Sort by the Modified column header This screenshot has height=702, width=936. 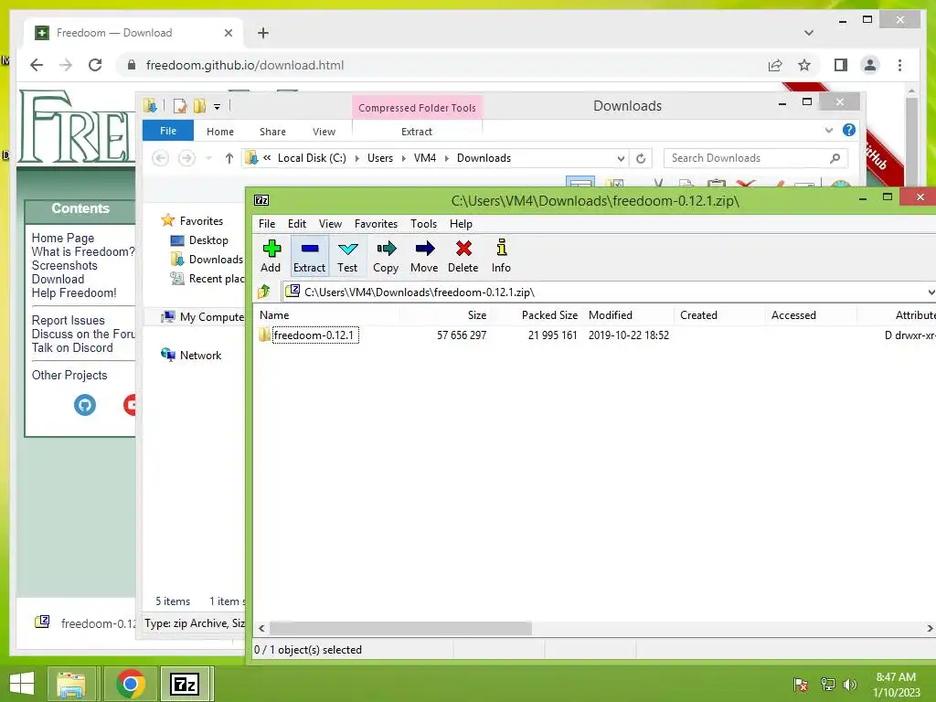point(629,315)
